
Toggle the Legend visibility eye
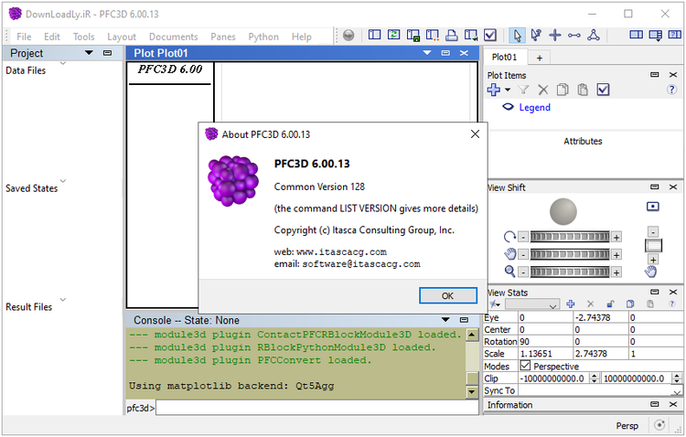pyautogui.click(x=509, y=107)
